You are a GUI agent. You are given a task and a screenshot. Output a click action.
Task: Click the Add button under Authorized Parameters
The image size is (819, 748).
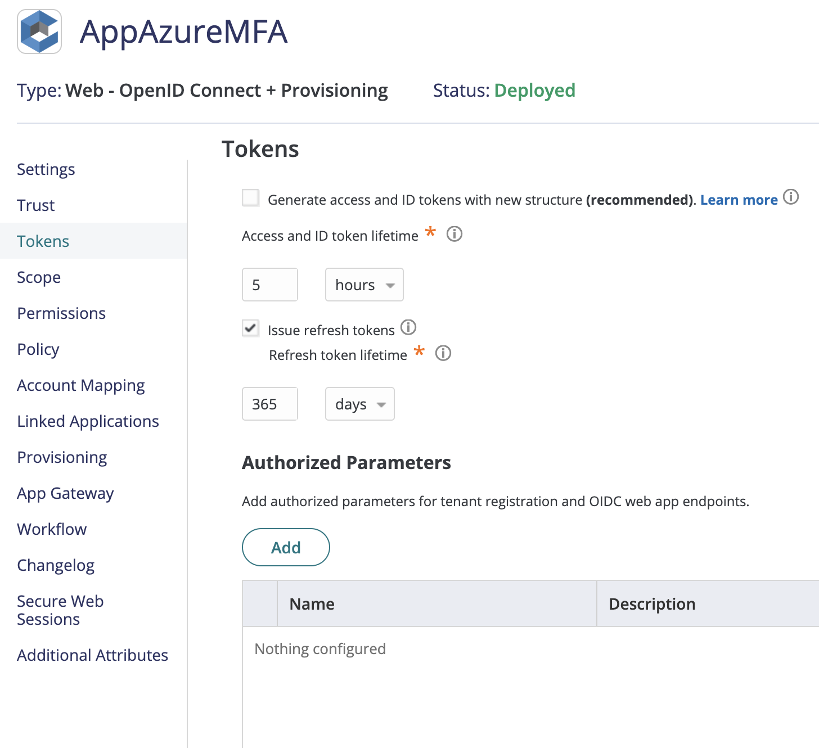(285, 547)
